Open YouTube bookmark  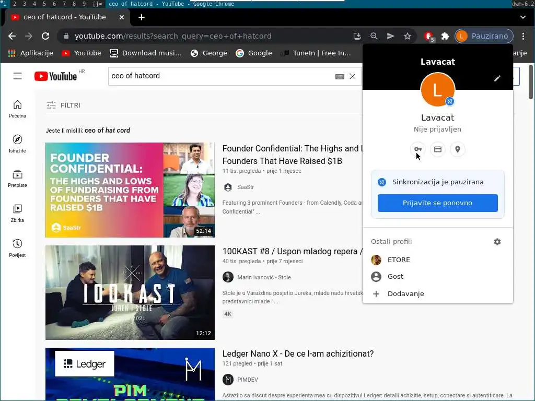82,53
